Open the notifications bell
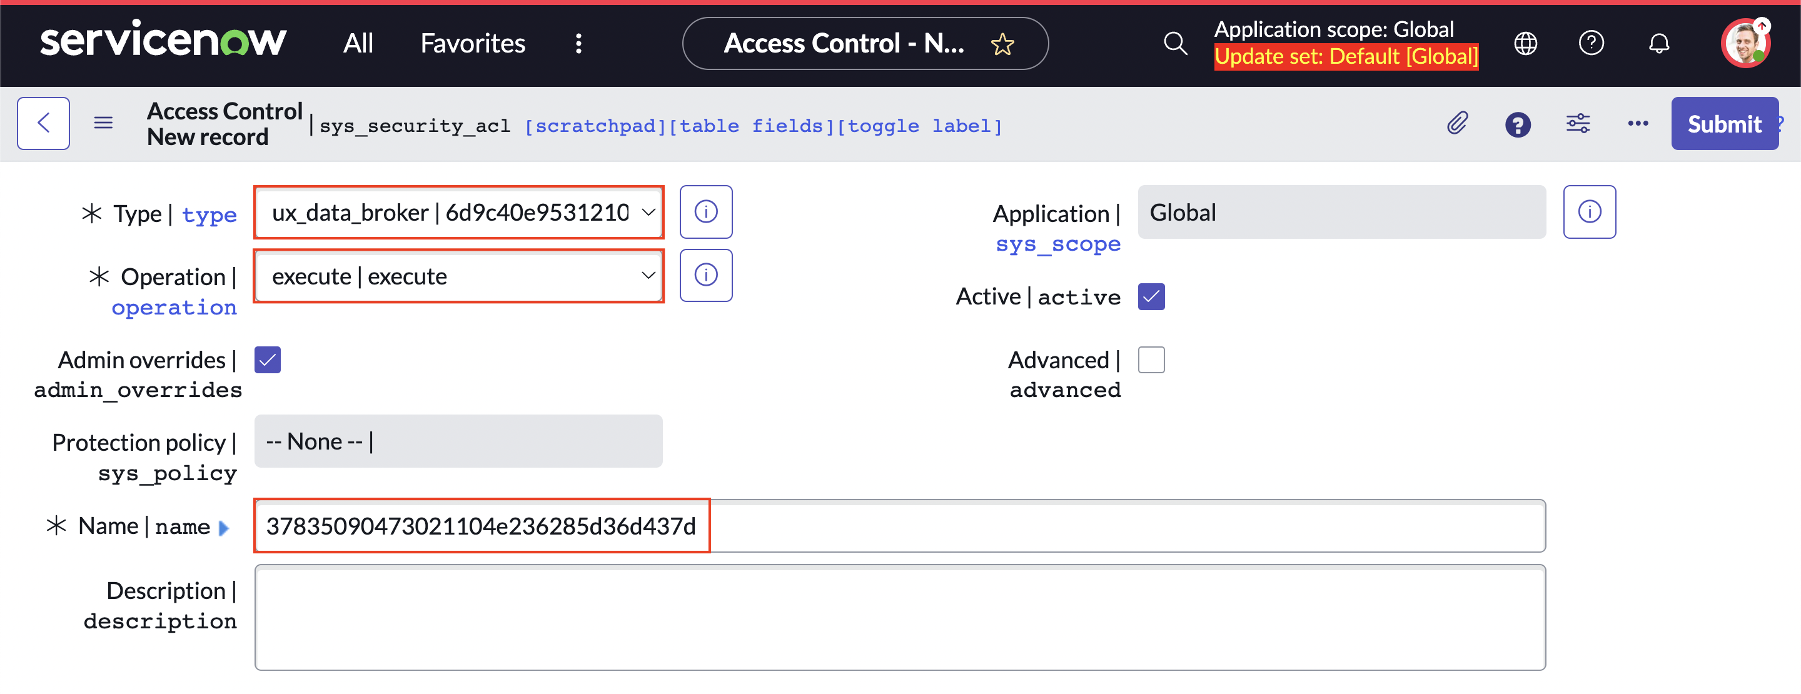 1659,43
